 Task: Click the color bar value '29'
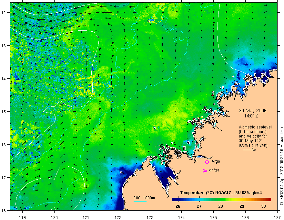(x=242, y=206)
